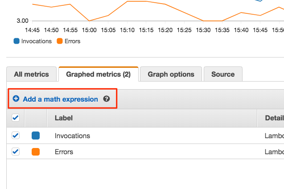
Task: Uncheck the Errors metric row checkbox
Action: [x=16, y=152]
